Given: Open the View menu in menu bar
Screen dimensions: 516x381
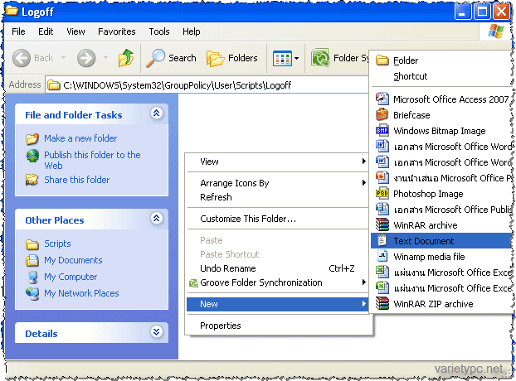Looking at the screenshot, I should (75, 31).
